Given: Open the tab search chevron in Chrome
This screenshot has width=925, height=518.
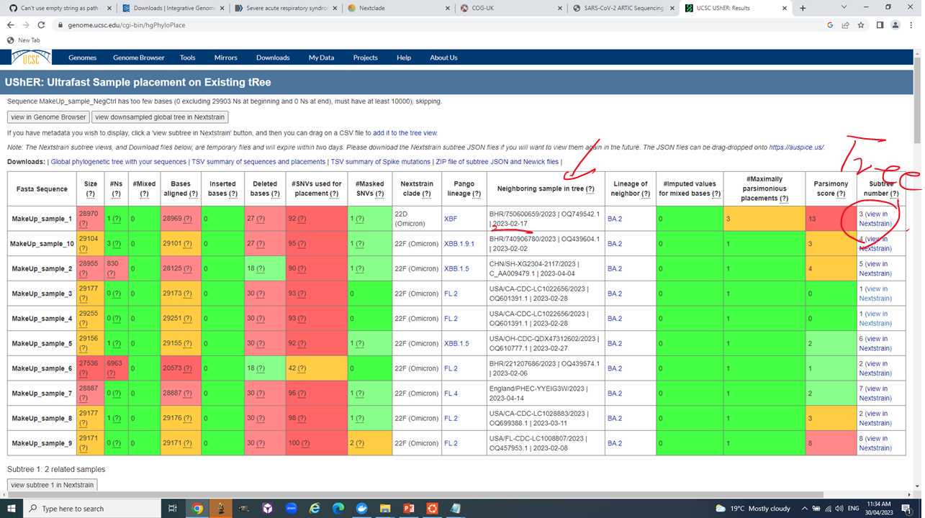Looking at the screenshot, I should (x=842, y=8).
